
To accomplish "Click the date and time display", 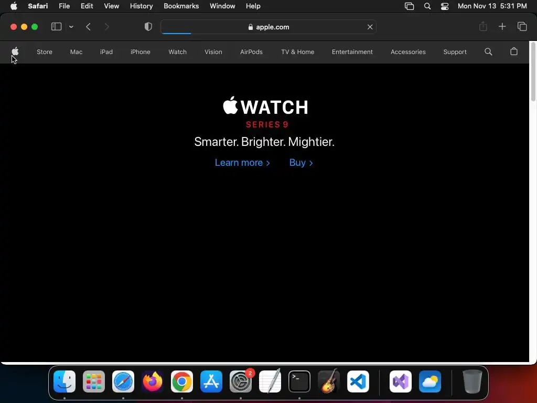I will pos(492,6).
